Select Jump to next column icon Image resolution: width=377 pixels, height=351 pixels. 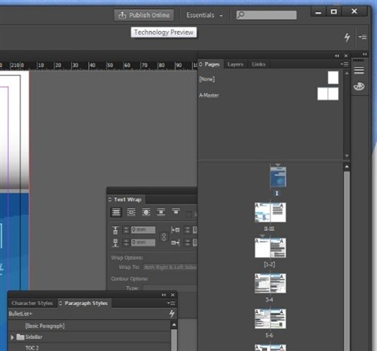(x=176, y=211)
